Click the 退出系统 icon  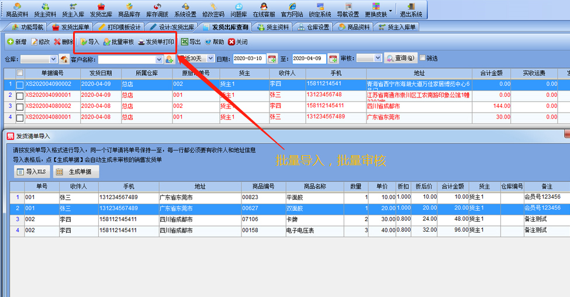coord(411,9)
